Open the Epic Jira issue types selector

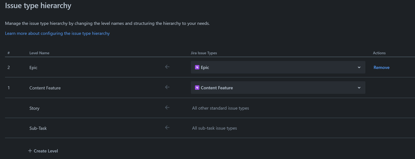click(278, 68)
